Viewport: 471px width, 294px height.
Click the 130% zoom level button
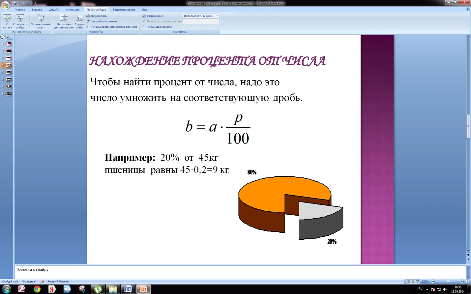point(425,281)
